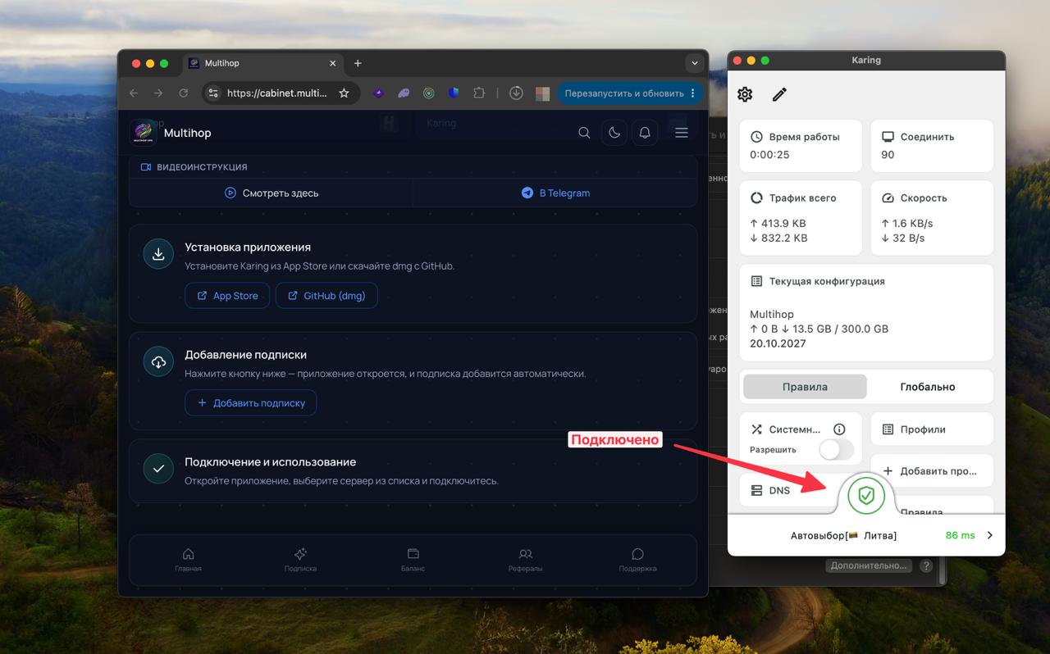Open the Extensions puzzle menu

tap(479, 93)
